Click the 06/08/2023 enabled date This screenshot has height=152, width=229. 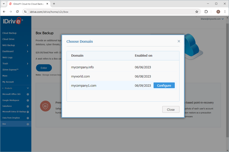143,76
